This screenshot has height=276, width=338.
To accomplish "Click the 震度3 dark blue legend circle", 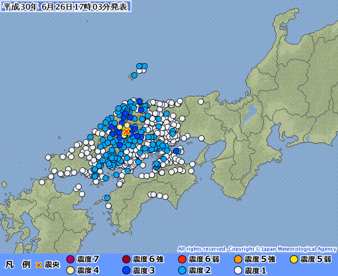I will [x=126, y=270].
